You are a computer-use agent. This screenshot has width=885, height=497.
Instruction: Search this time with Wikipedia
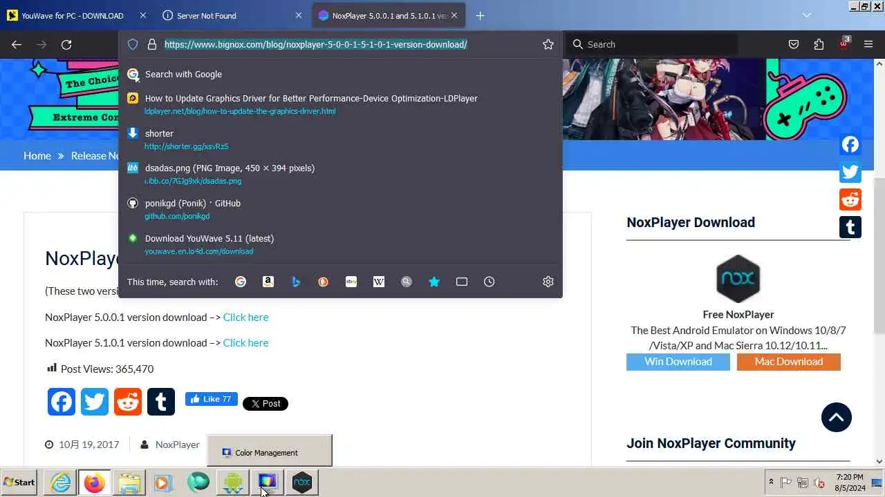379,282
